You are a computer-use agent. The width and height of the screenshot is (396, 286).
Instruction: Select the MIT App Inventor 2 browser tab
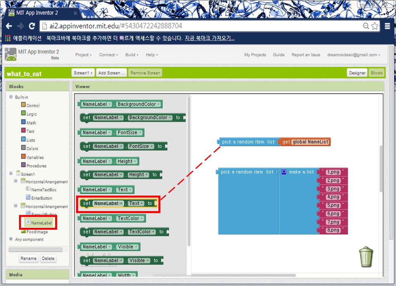42,13
